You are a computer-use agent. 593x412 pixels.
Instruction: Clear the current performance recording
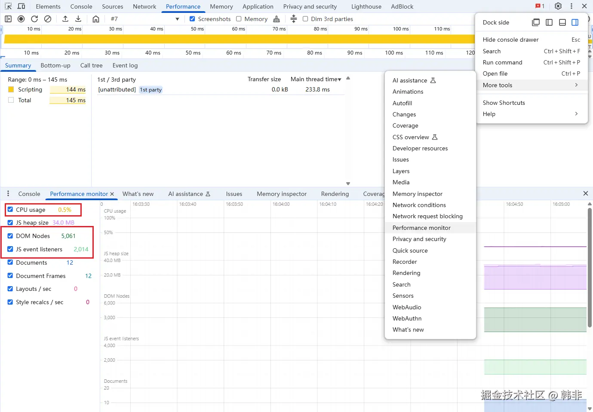pyautogui.click(x=48, y=19)
